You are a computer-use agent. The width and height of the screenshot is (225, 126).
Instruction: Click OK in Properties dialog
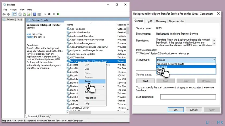176,110
